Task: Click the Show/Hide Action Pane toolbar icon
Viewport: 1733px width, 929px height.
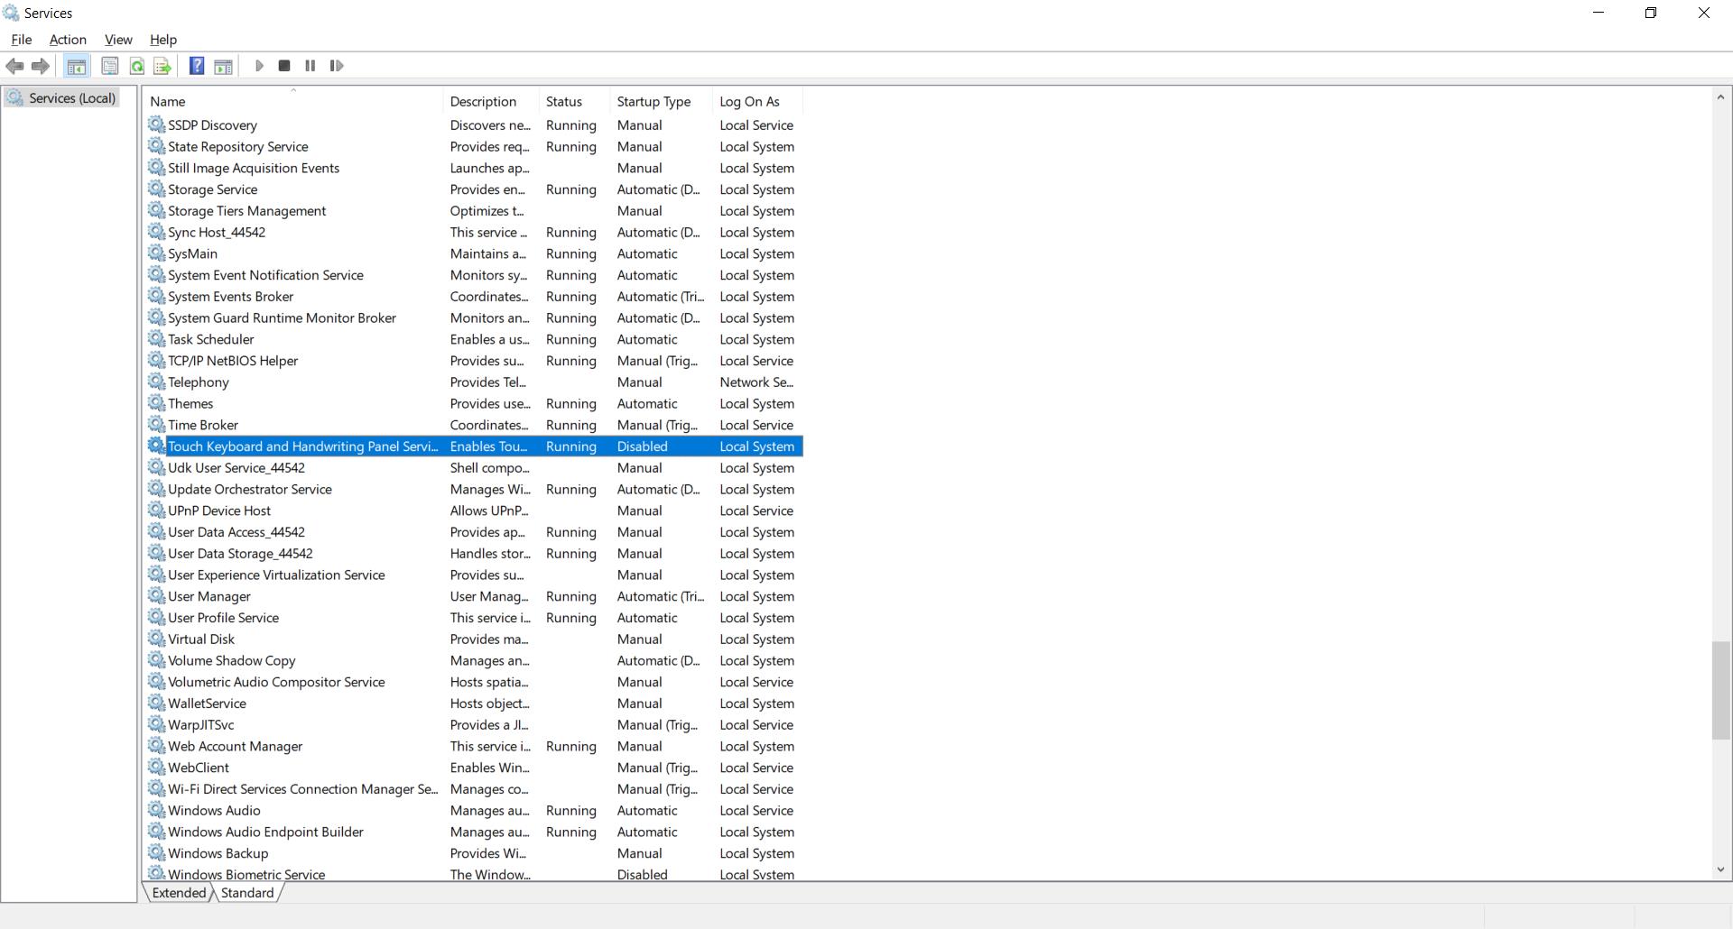Action: click(x=223, y=66)
